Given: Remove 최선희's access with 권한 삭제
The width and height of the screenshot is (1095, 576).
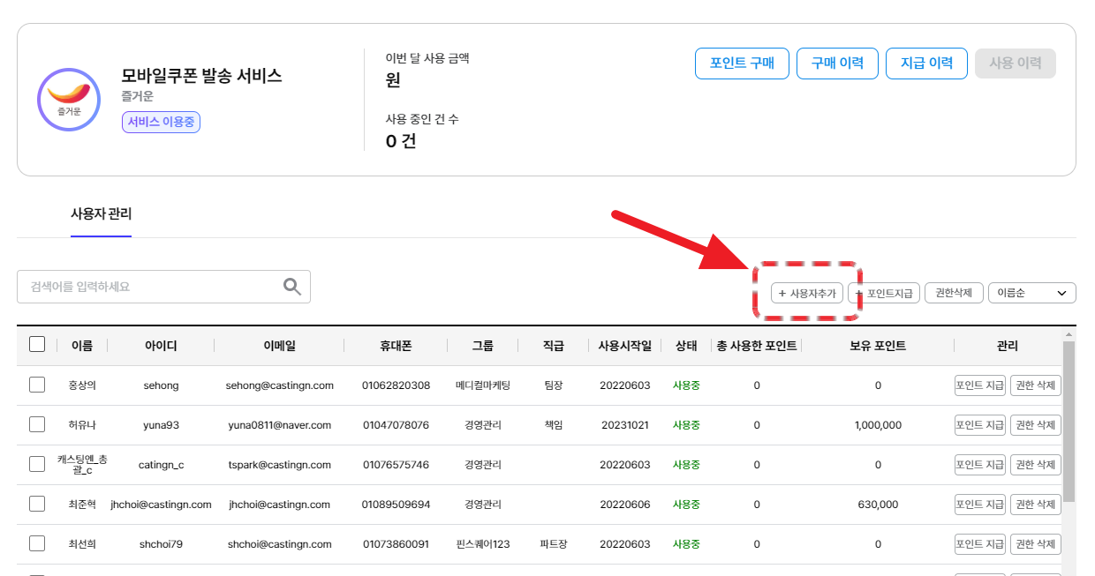Looking at the screenshot, I should tap(1035, 543).
